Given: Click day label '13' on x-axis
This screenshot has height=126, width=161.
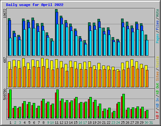Looking at the screenshot, I should click(66, 123).
